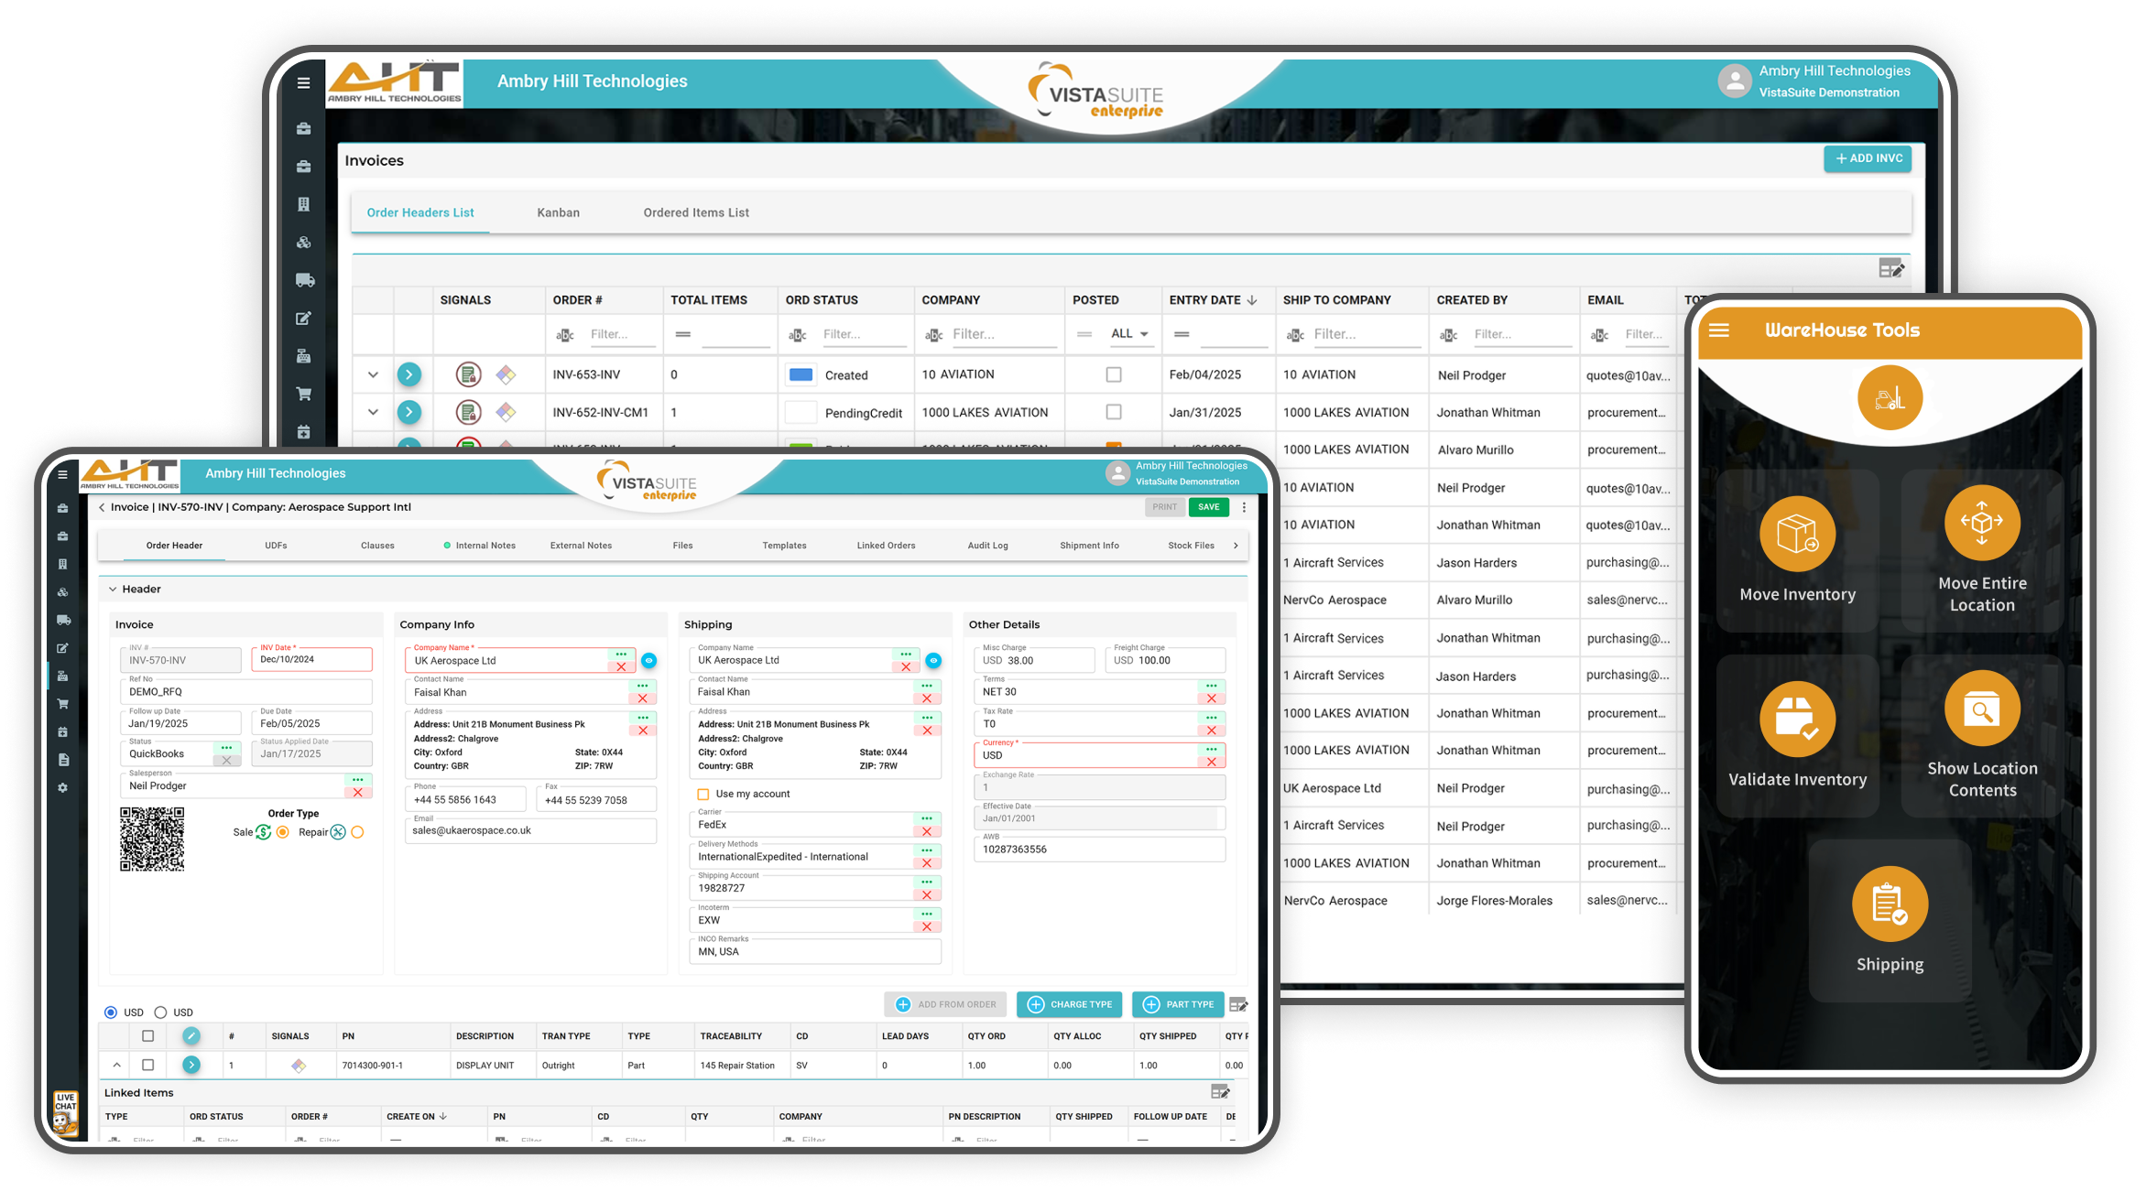Switch to the Kanban tab
This screenshot has height=1191, width=2146.
(558, 212)
